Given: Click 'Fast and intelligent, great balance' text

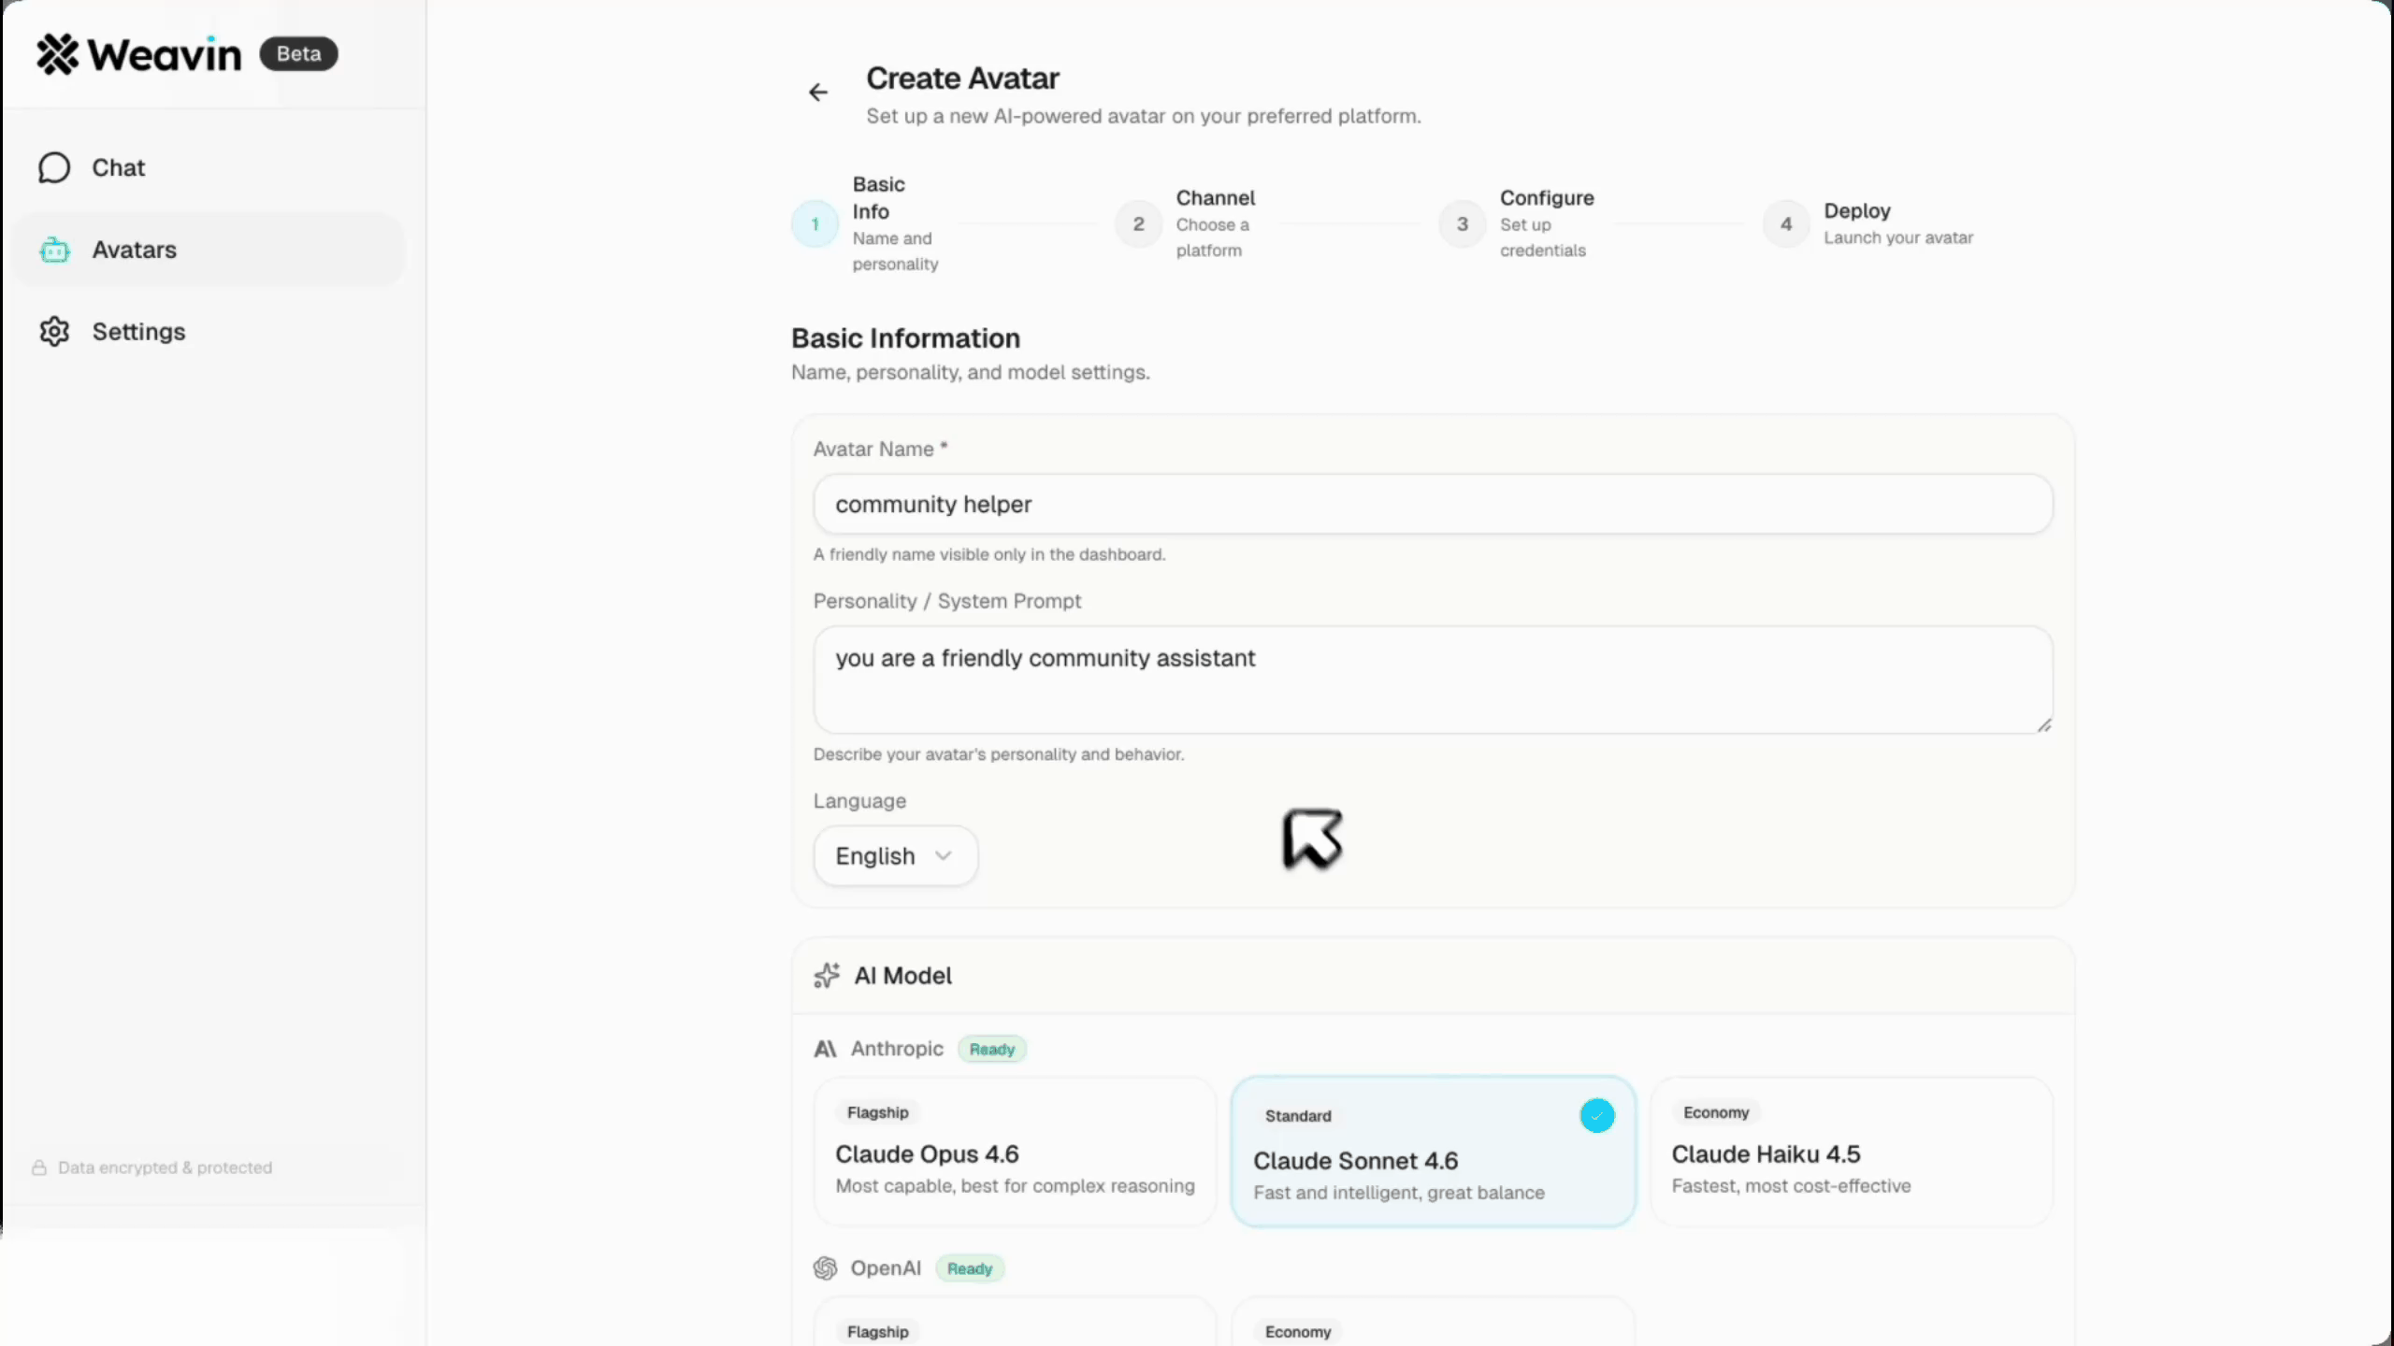Looking at the screenshot, I should point(1399,1193).
